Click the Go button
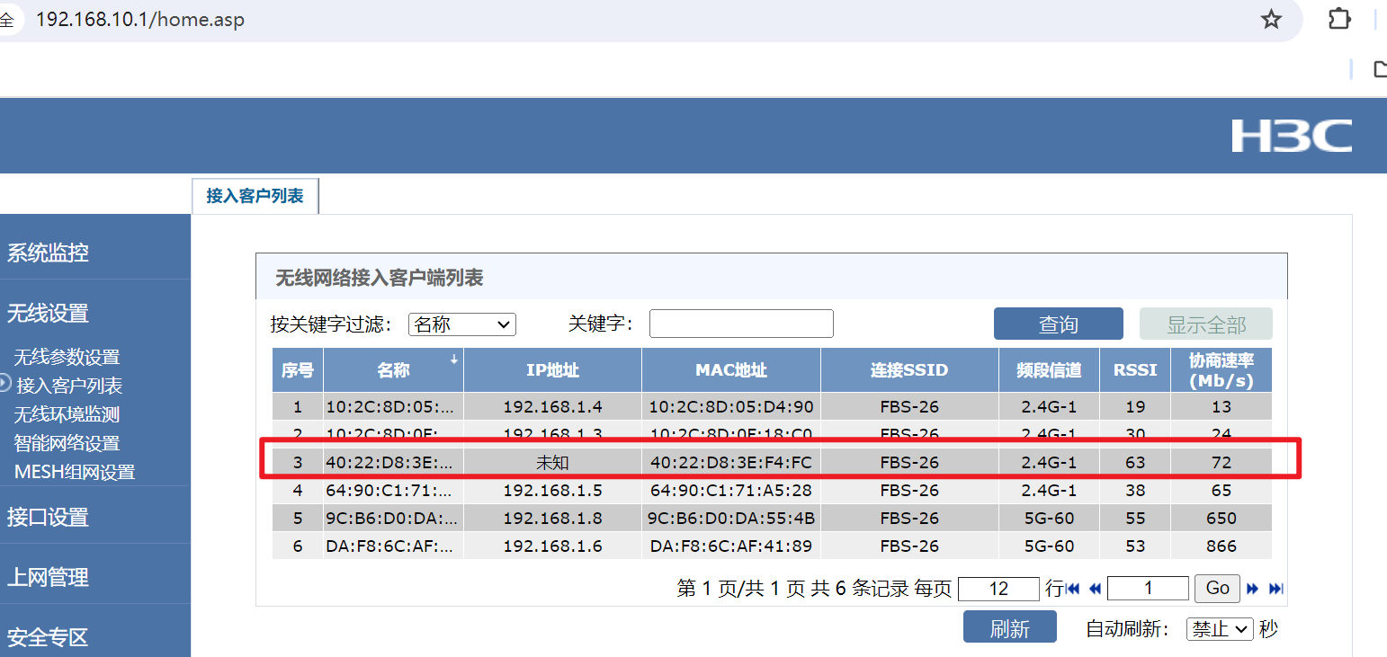This screenshot has height=657, width=1387. pos(1218,588)
